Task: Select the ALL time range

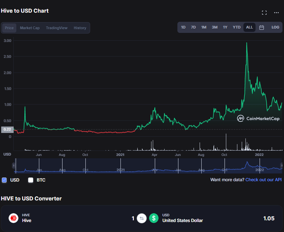Action: (249, 27)
